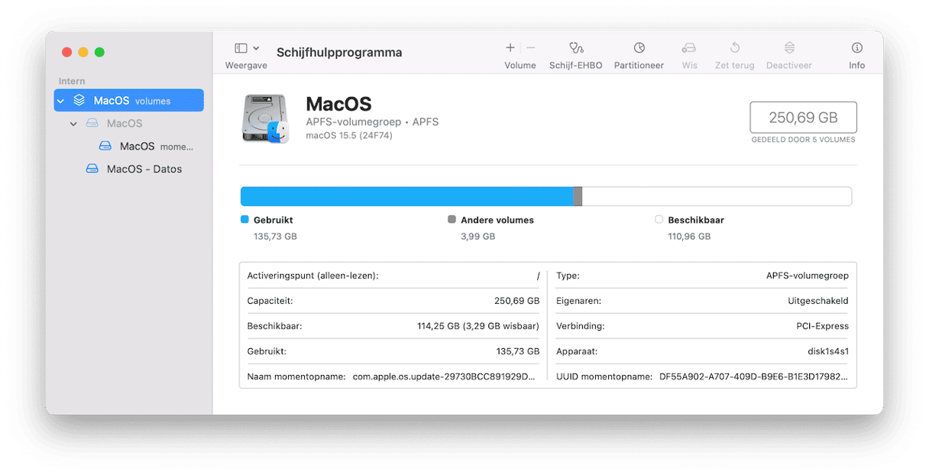Click the remove volume minus icon
Image resolution: width=929 pixels, height=475 pixels.
(x=531, y=47)
